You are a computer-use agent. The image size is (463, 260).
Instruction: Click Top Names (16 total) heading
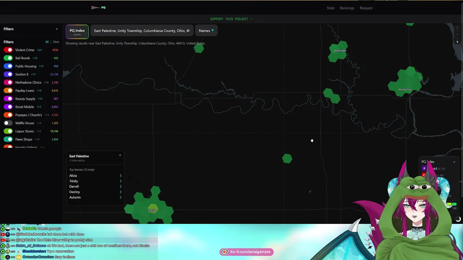click(82, 170)
